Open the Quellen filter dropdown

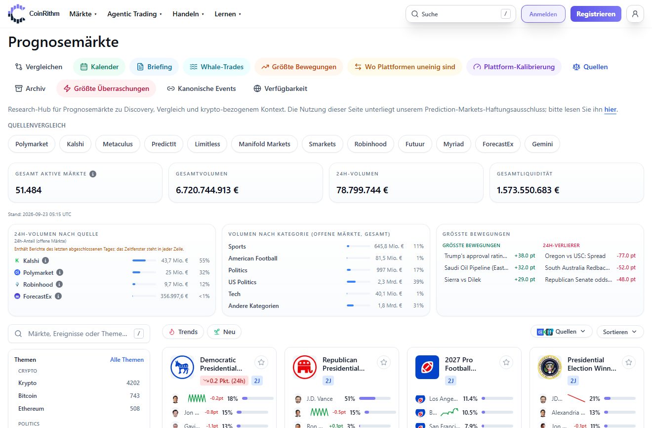(x=562, y=332)
